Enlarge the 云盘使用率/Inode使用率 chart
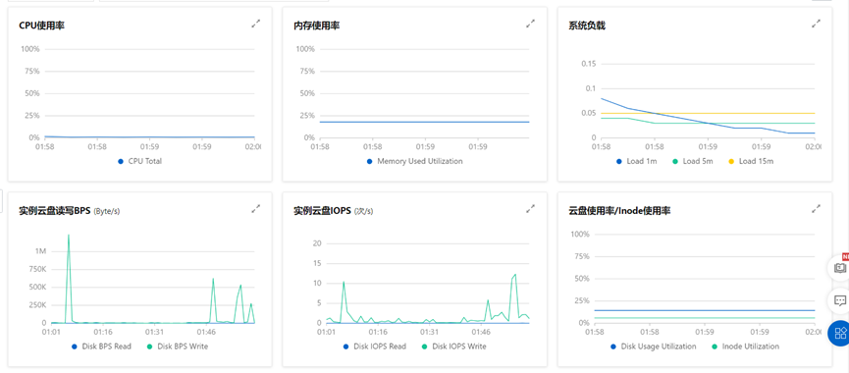 (x=816, y=208)
